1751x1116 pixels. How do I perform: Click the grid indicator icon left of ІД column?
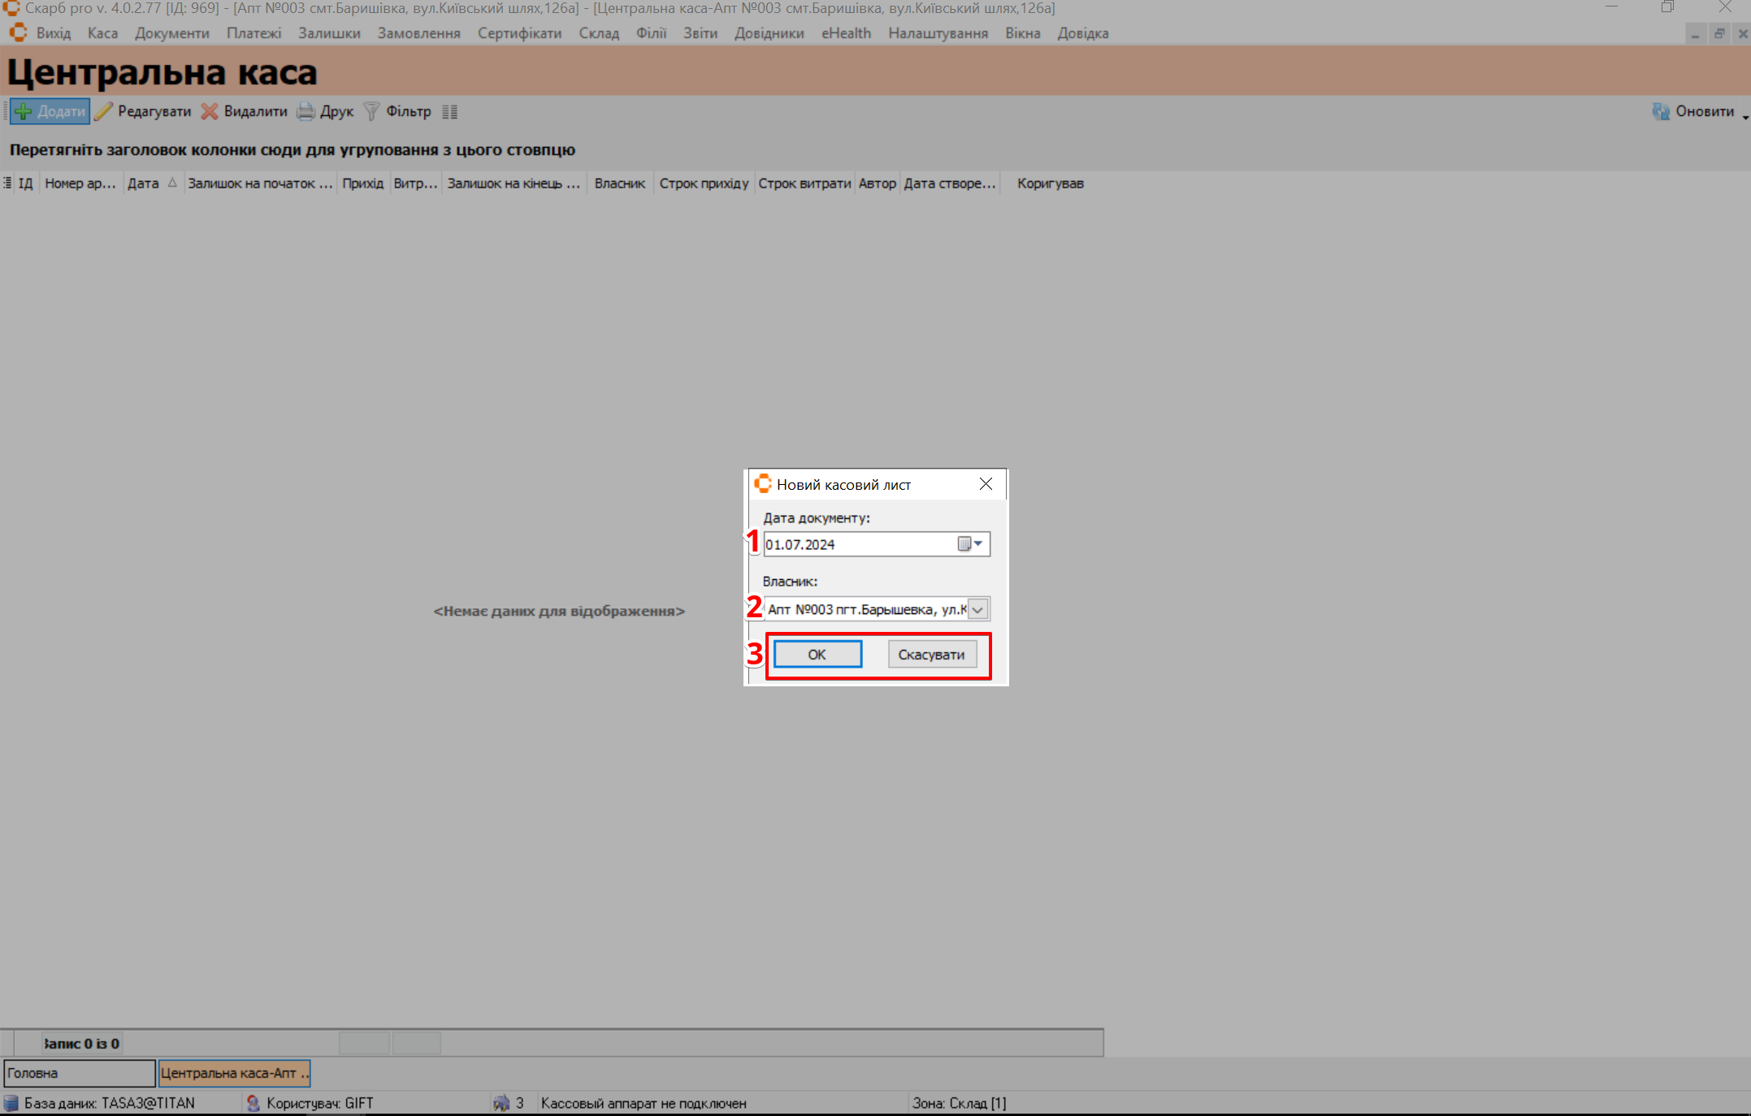[x=7, y=184]
